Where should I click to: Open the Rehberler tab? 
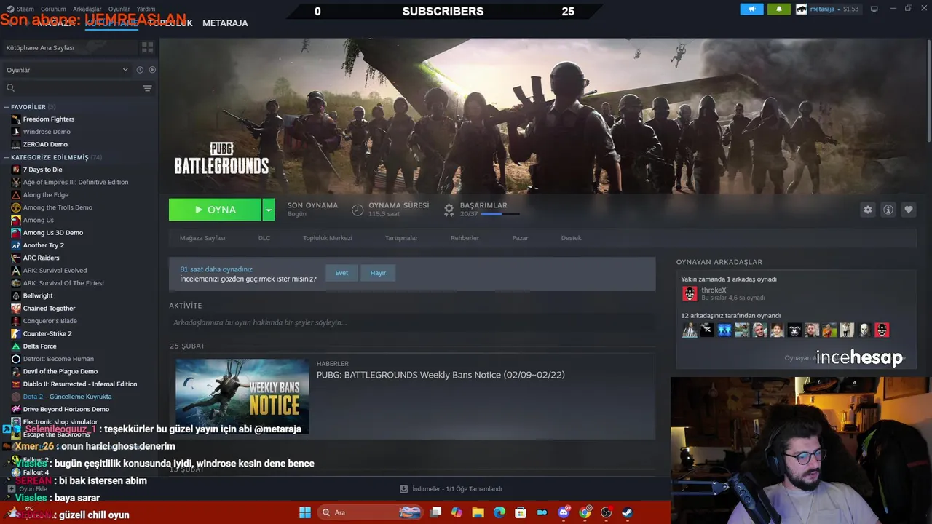[x=465, y=238]
